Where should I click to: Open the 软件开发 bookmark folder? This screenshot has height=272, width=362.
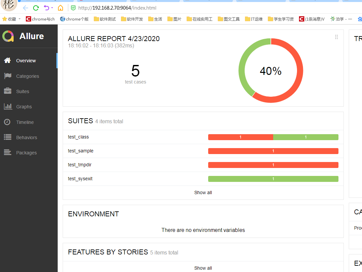tap(132, 19)
